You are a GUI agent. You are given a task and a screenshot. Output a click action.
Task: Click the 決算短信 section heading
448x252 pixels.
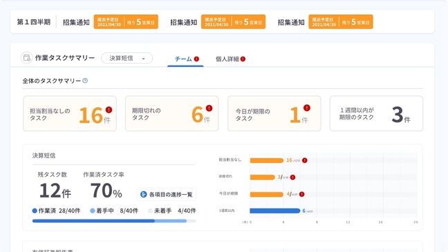44,155
